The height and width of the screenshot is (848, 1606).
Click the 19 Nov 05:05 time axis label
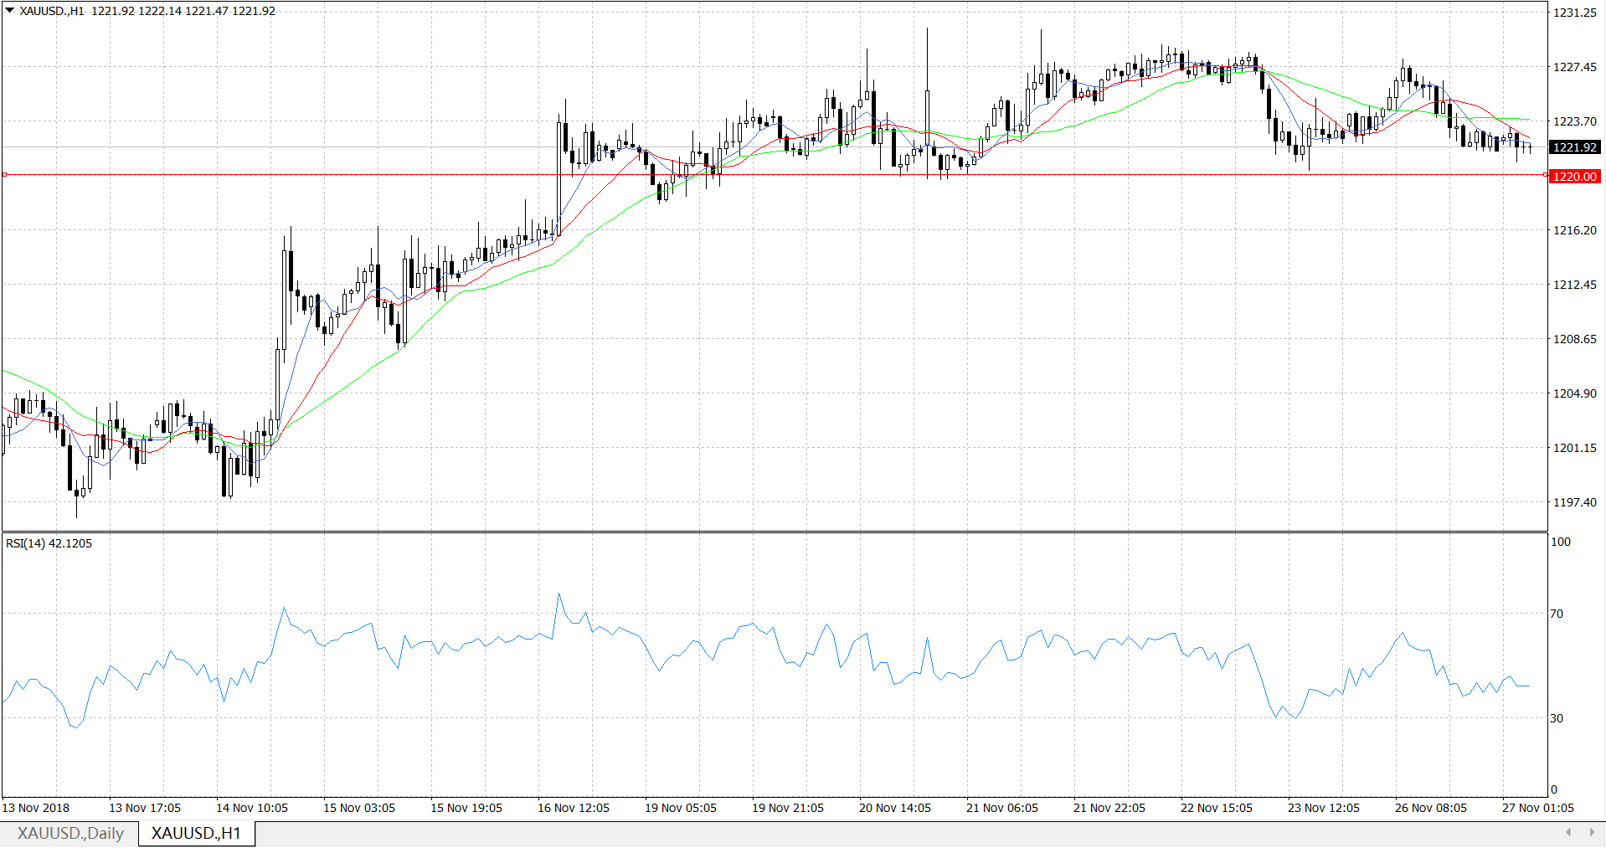click(x=681, y=808)
